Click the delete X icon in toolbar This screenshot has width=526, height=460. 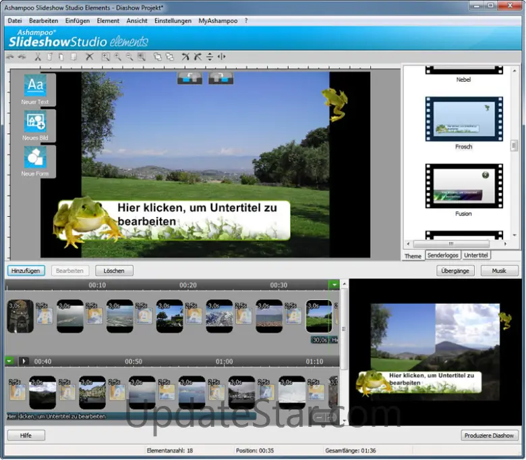tap(89, 57)
